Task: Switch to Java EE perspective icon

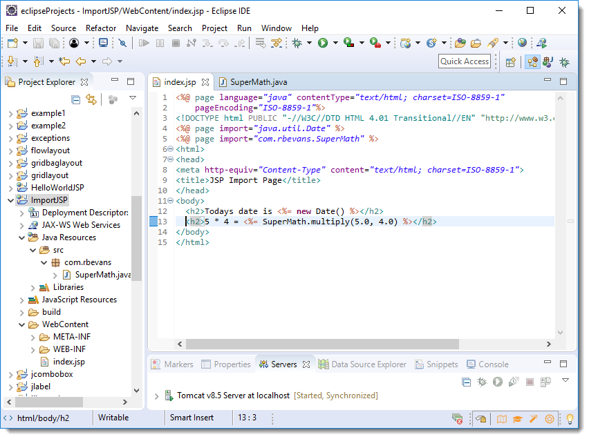Action: tap(532, 62)
